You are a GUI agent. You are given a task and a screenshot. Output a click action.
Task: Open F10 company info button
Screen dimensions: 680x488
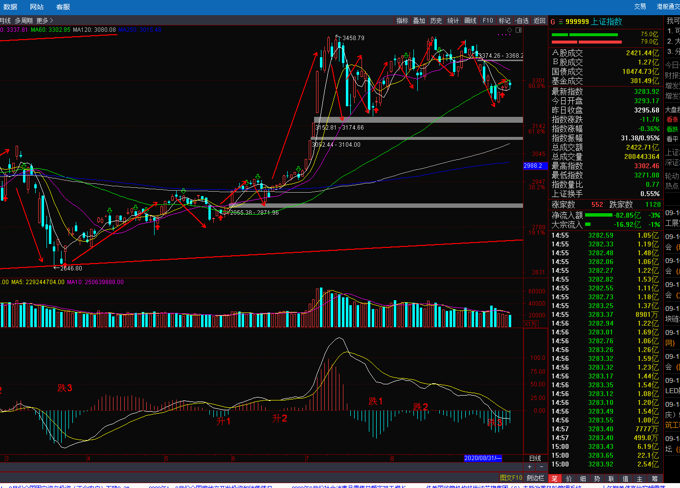pos(488,21)
